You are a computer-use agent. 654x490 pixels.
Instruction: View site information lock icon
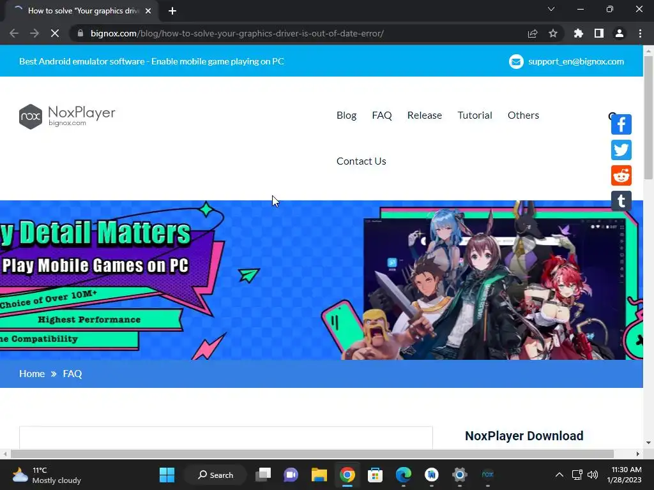80,33
